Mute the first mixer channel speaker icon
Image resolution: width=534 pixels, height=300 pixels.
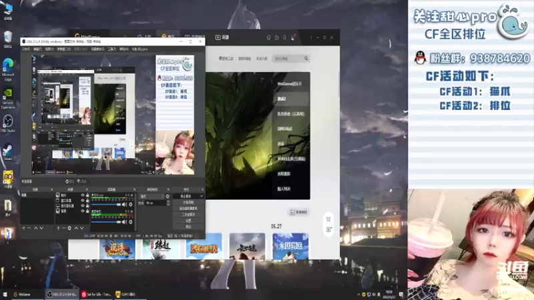[x=124, y=205]
